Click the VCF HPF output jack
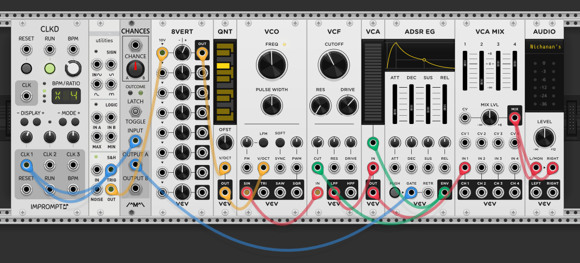The image size is (580, 263). [350, 192]
